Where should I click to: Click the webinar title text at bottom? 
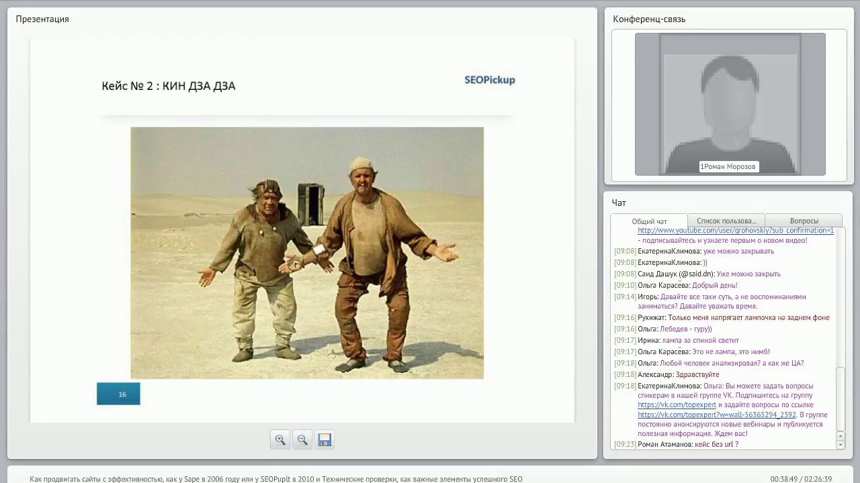276,479
